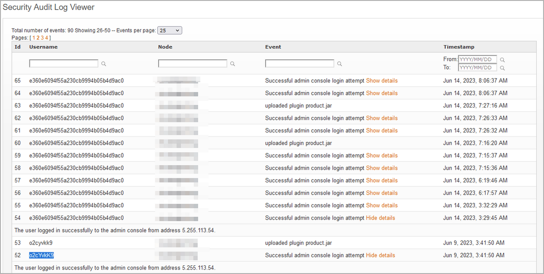Click the From date YYYY/MM/DD field
544x274 pixels.
[477, 59]
